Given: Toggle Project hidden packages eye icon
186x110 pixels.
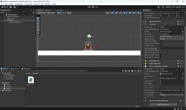Looking at the screenshot, I should [x=139, y=71].
